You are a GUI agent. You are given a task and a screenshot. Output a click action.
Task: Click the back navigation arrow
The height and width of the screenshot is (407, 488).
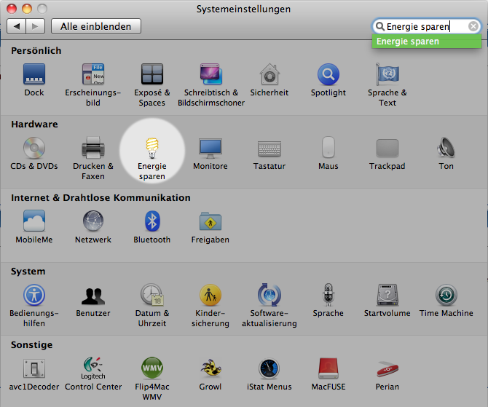click(17, 26)
